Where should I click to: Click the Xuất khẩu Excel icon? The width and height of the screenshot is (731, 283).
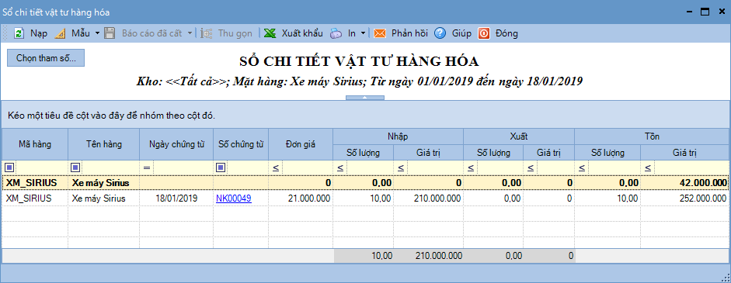270,33
